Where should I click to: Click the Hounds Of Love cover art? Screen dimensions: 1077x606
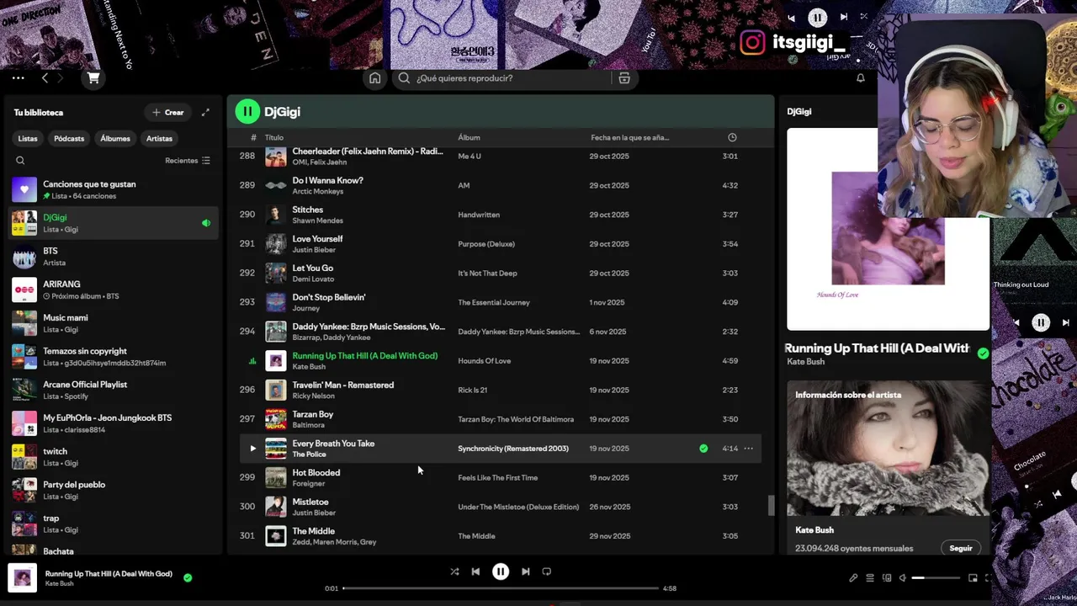point(888,229)
